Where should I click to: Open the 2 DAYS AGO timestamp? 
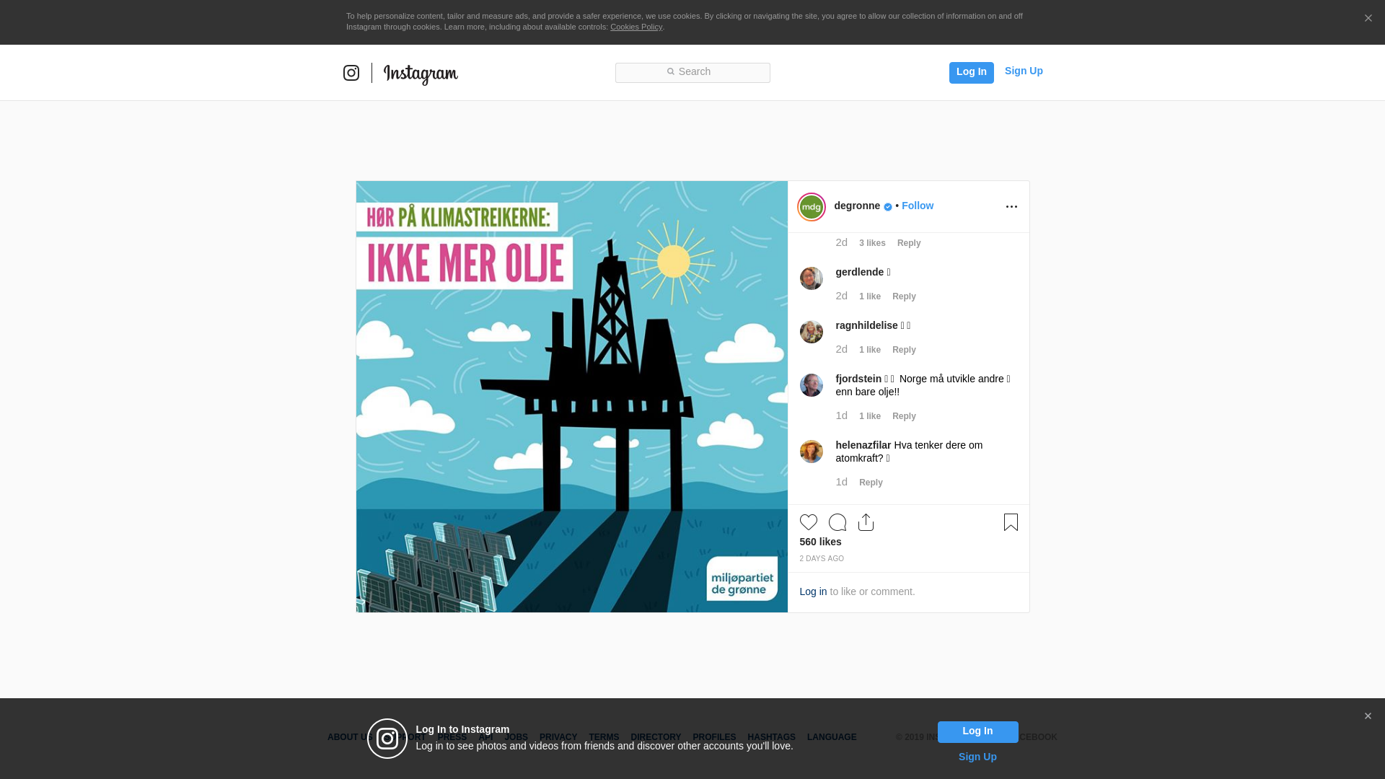pos(822,559)
